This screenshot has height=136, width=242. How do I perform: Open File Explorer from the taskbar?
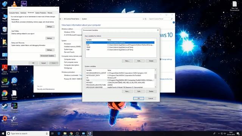coord(65,133)
